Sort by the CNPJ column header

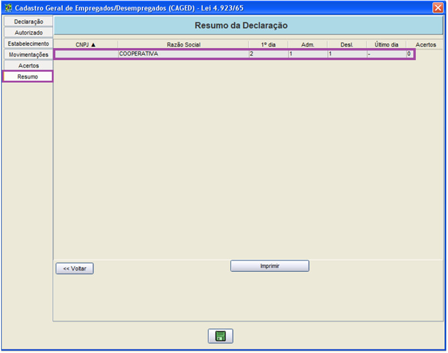tap(86, 45)
